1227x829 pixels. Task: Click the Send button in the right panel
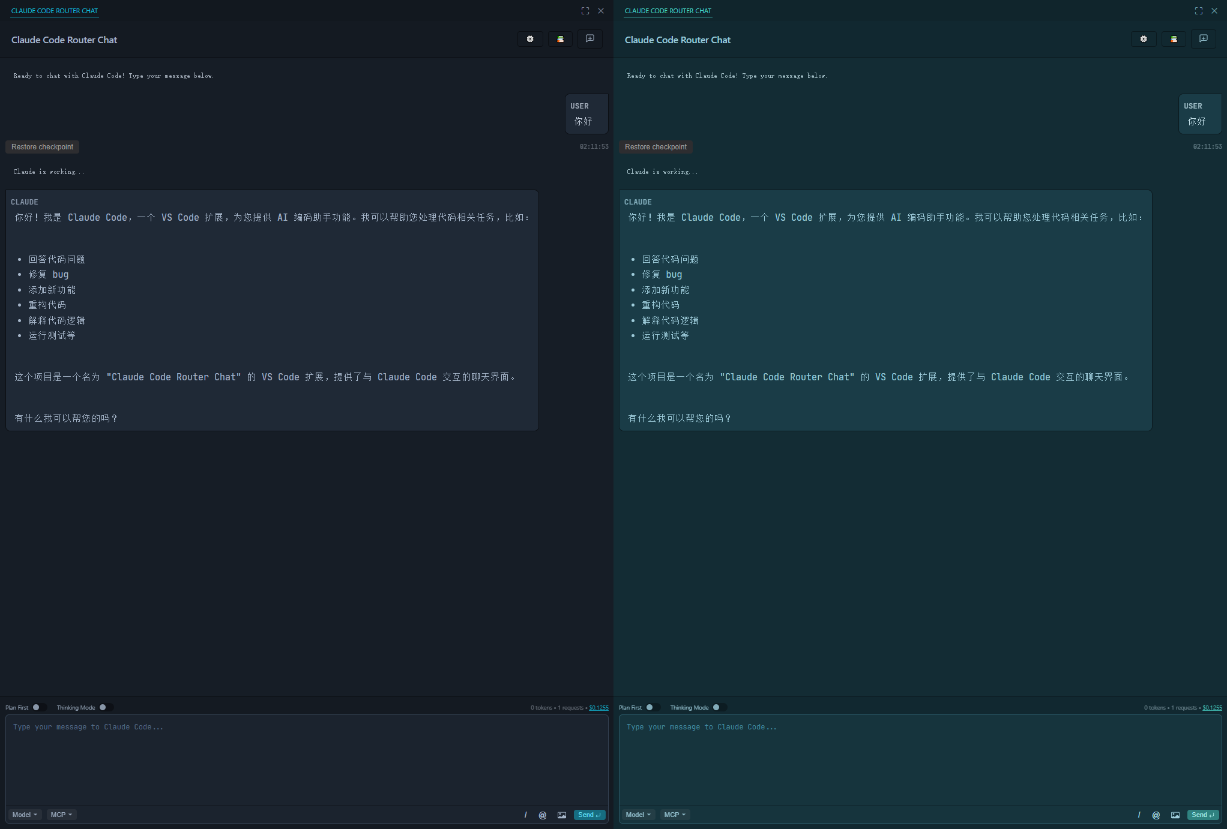1203,815
